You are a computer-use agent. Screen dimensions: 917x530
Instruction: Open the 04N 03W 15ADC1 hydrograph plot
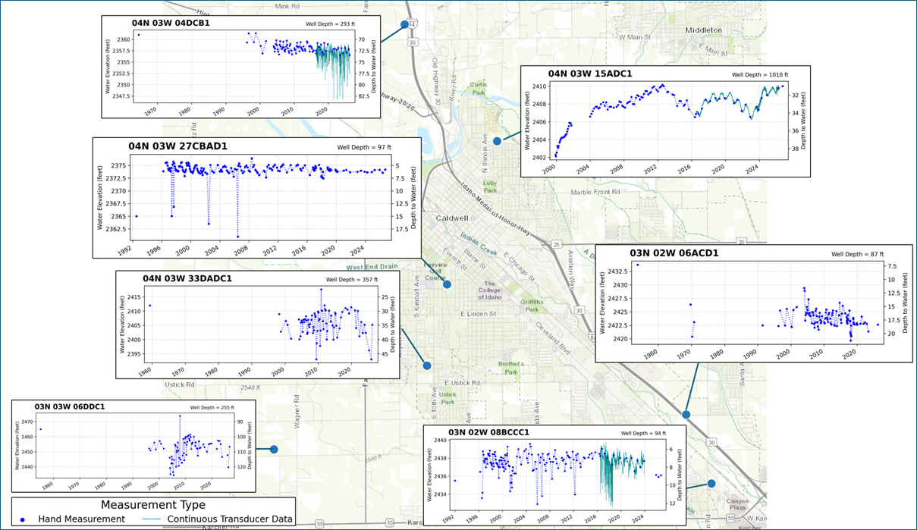click(665, 121)
